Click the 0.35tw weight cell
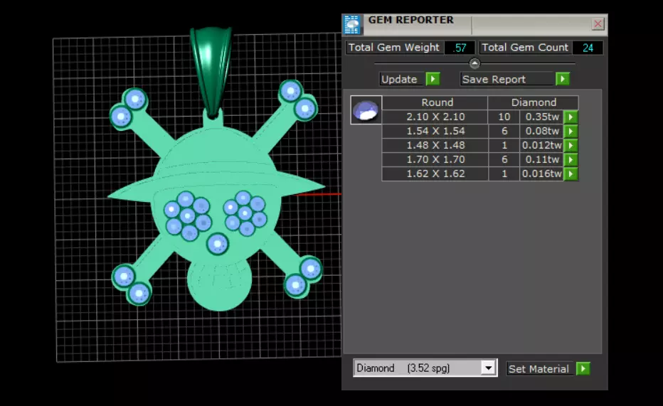The image size is (663, 406). pyautogui.click(x=541, y=117)
